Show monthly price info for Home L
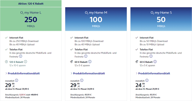Screen dimensions: 192x101 click(16, 80)
